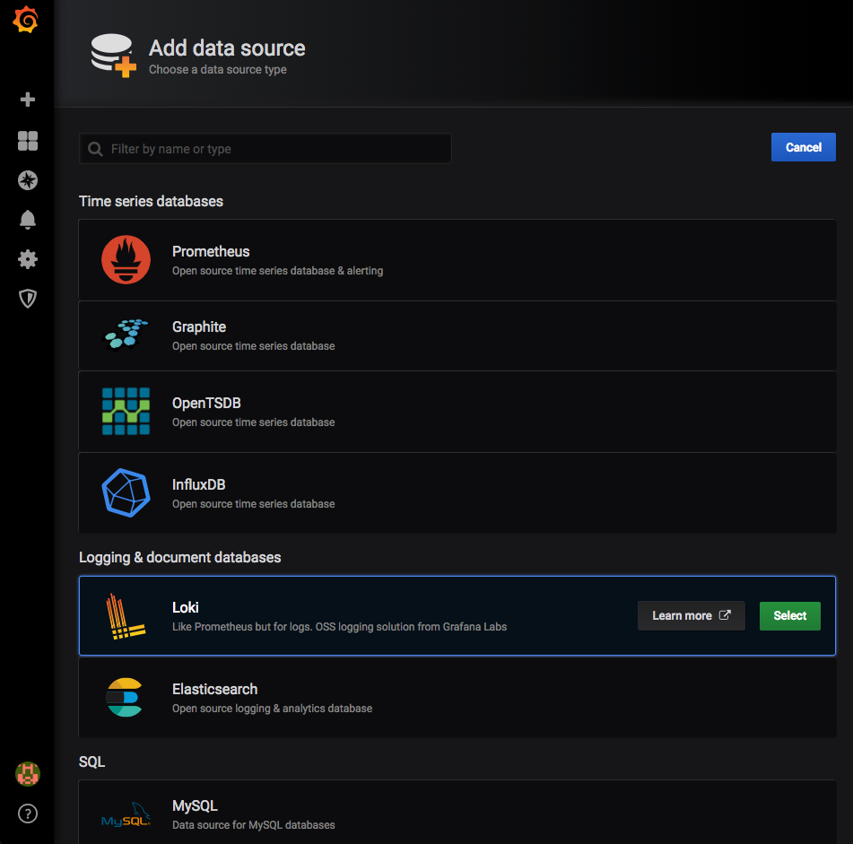
Task: Cancel adding a data source
Action: pos(803,147)
